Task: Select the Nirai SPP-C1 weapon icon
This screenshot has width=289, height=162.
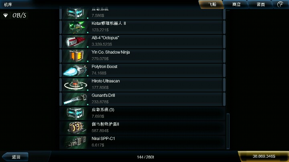Action: (76, 142)
